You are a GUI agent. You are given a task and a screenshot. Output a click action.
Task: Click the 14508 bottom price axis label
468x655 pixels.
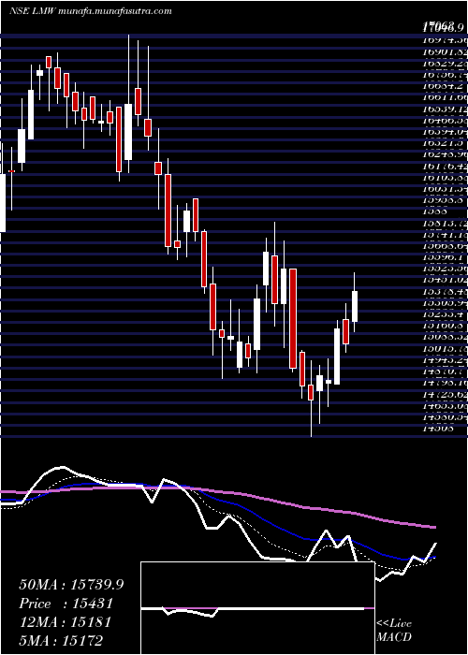436,427
